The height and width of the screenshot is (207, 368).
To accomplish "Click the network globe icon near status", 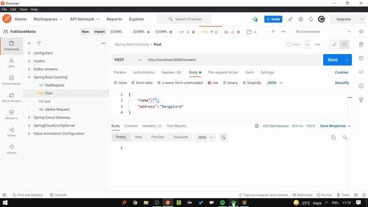I will pos(257,126).
